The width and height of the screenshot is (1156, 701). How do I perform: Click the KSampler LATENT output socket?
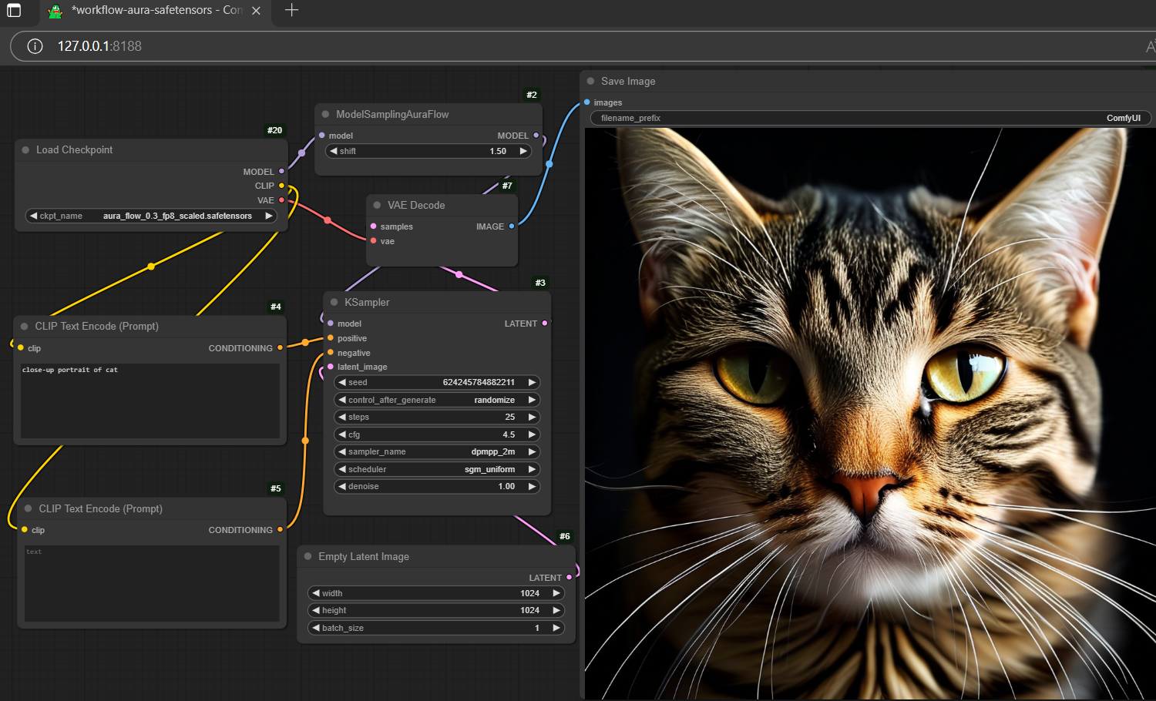click(x=545, y=324)
